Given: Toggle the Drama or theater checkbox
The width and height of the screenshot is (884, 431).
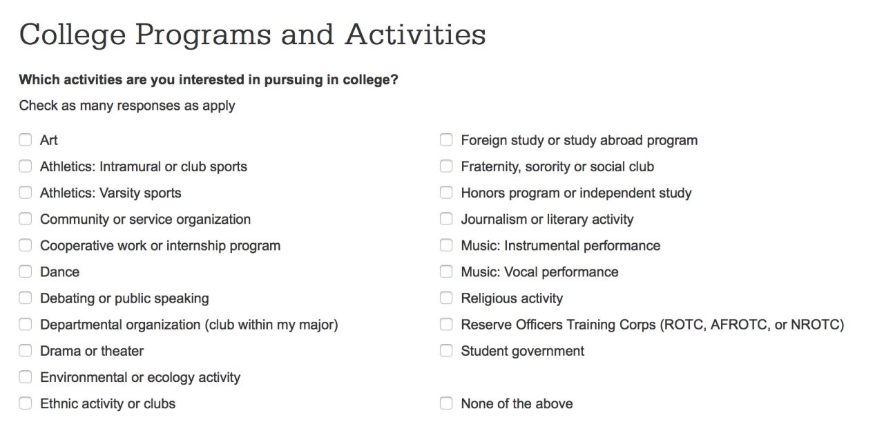Looking at the screenshot, I should tap(26, 350).
